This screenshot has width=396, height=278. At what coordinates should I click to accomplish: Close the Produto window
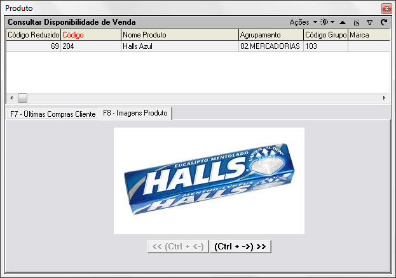[x=386, y=9]
